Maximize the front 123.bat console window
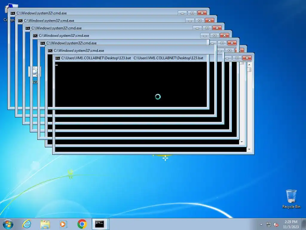The width and height of the screenshot is (306, 230). click(x=237, y=58)
